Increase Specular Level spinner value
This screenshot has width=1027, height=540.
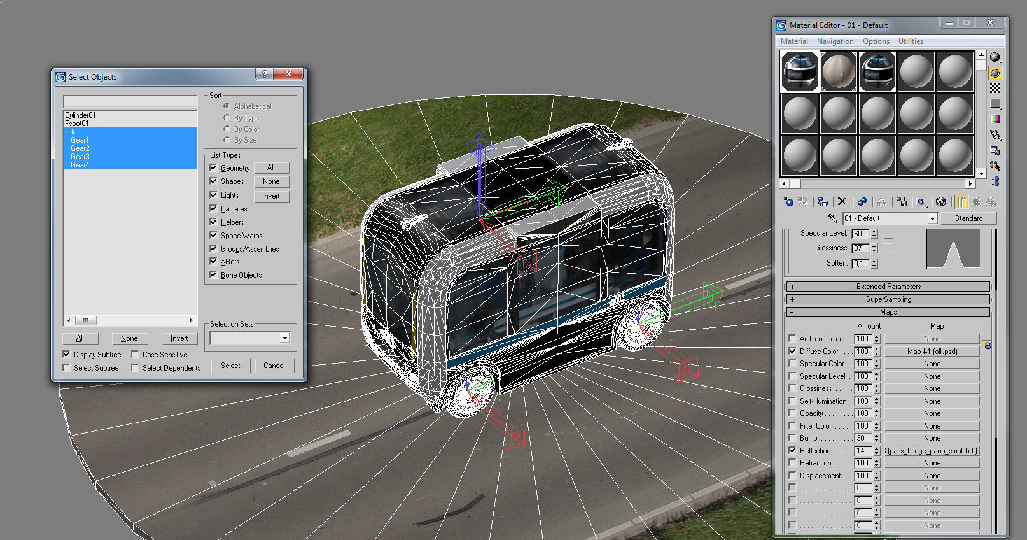click(874, 231)
